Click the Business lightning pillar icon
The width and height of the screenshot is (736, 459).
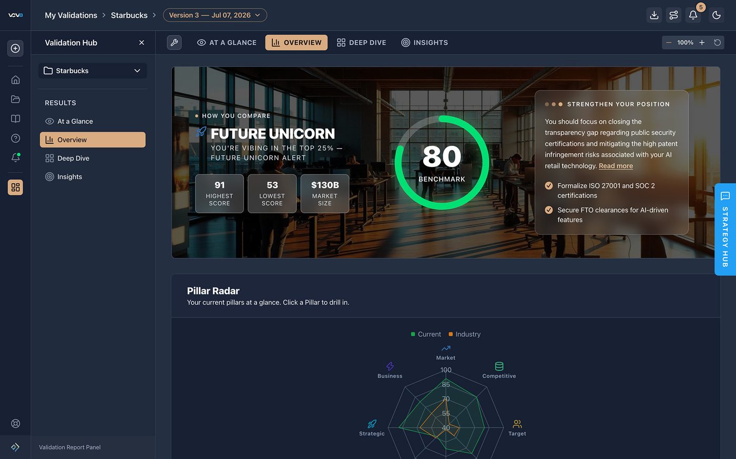390,366
